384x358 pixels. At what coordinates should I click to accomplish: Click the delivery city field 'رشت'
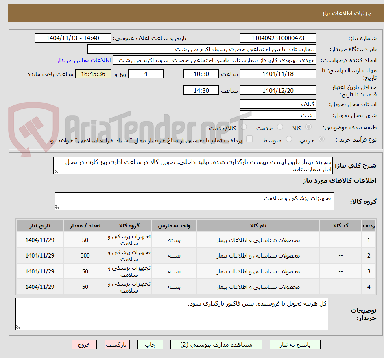(278, 115)
